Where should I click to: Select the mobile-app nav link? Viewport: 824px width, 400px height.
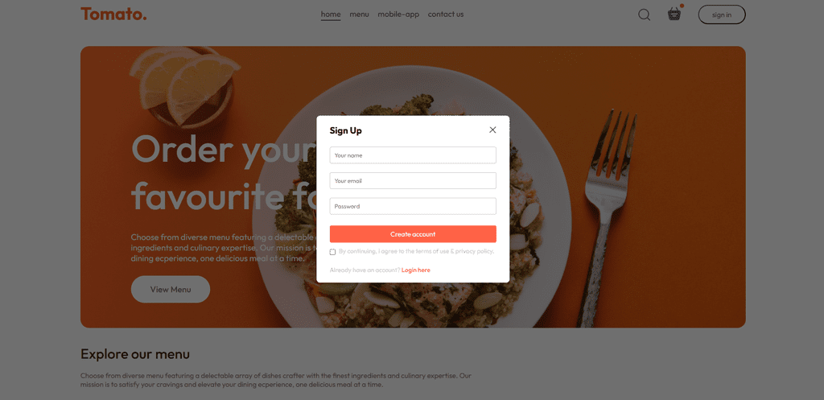click(398, 14)
